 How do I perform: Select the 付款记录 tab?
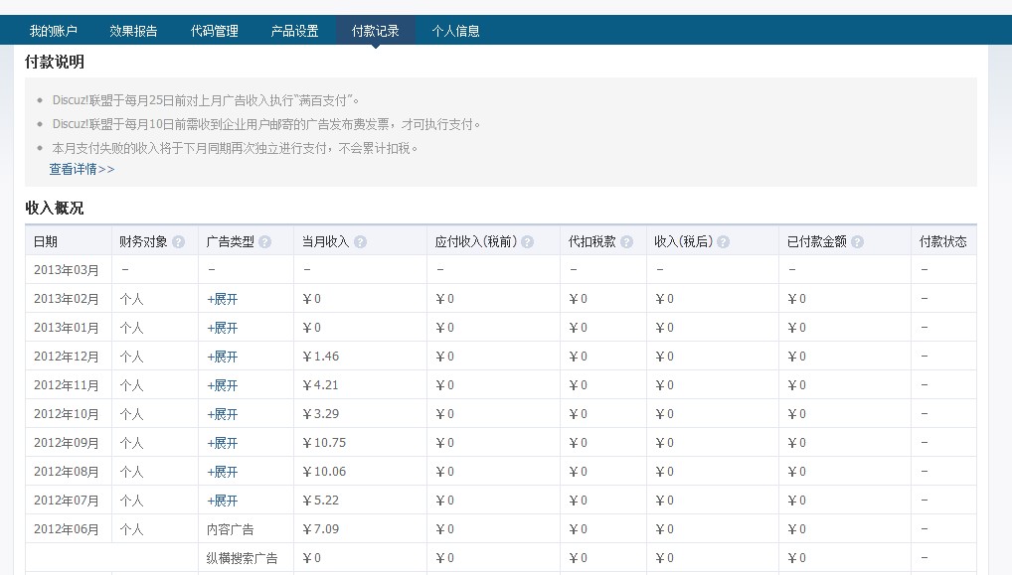point(376,31)
